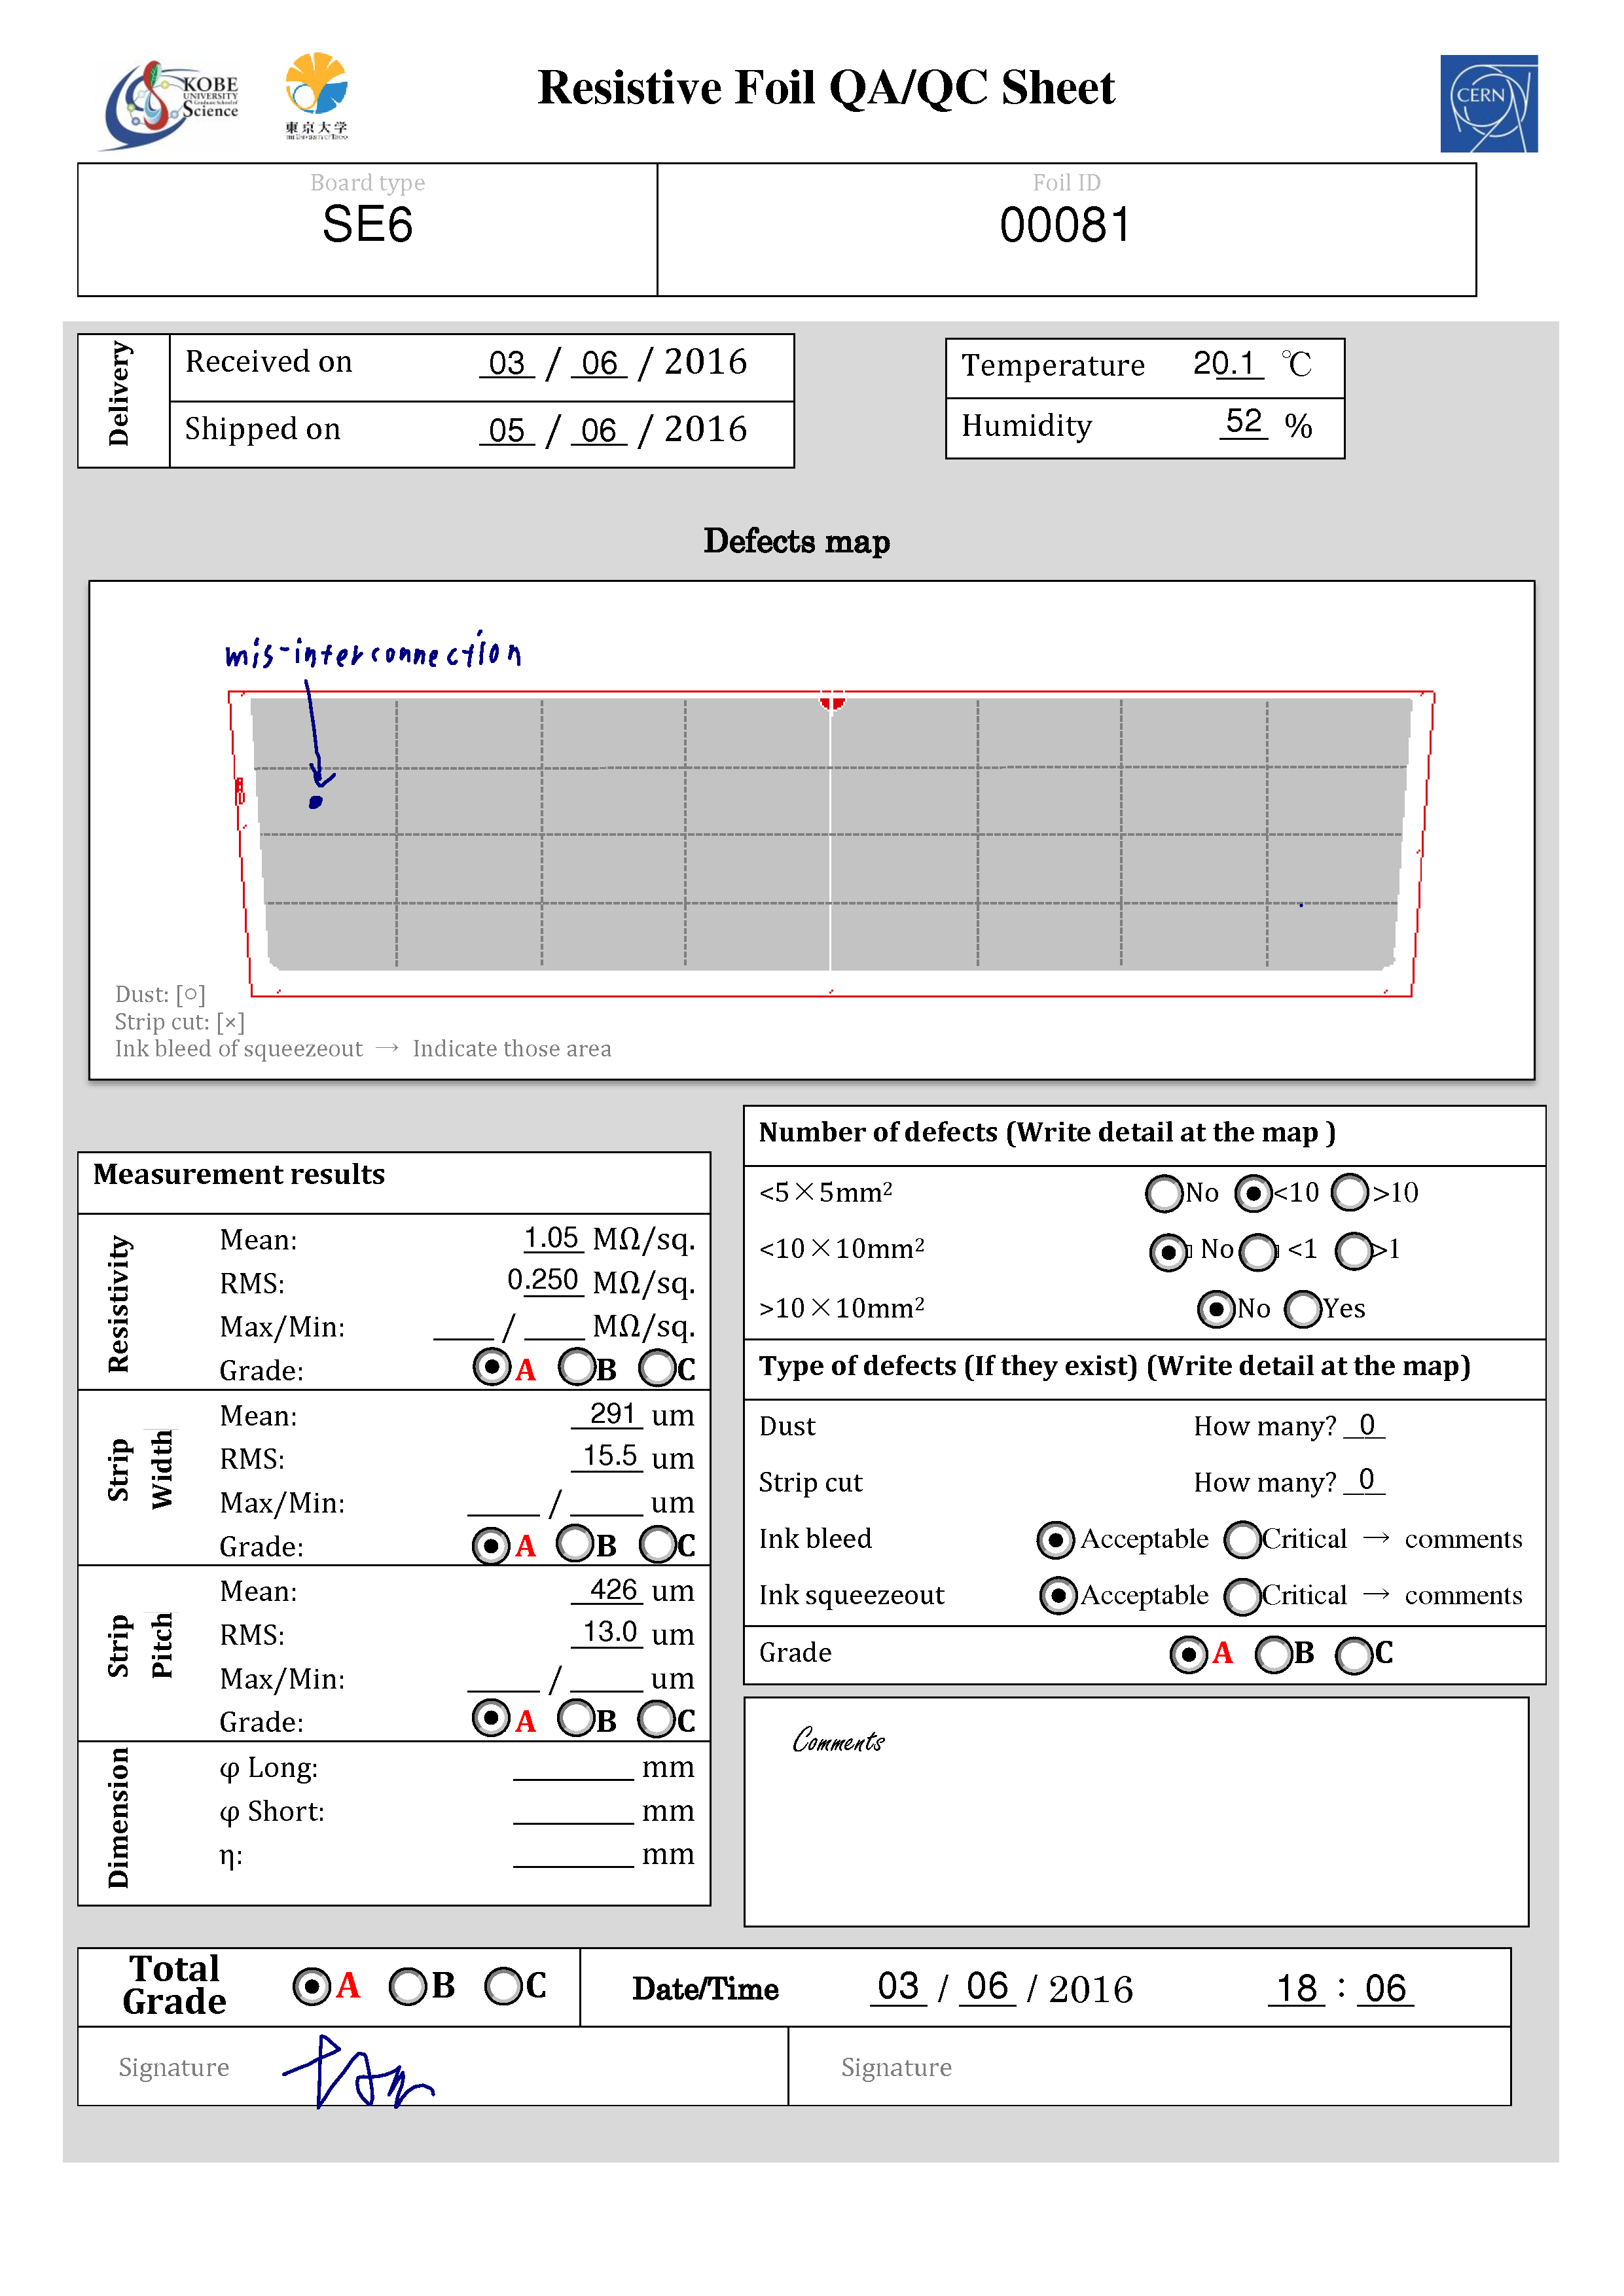Screen dimensions: 1624x2296
Task: Click the handwritten signature in the left Signature box
Action: coord(358,2072)
